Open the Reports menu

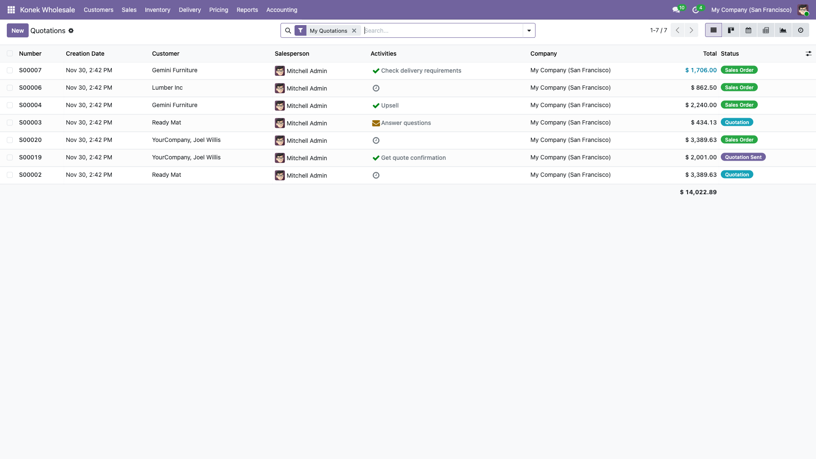click(247, 10)
